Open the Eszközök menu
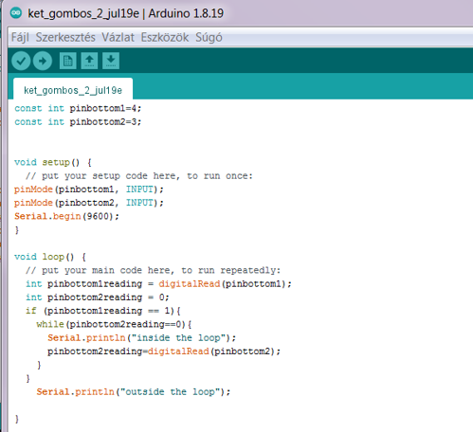The width and height of the screenshot is (473, 432). pos(165,37)
